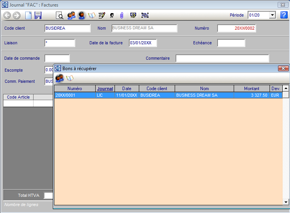Click the scroll down arrow in the bons list
290x213 pixels.
(286, 202)
